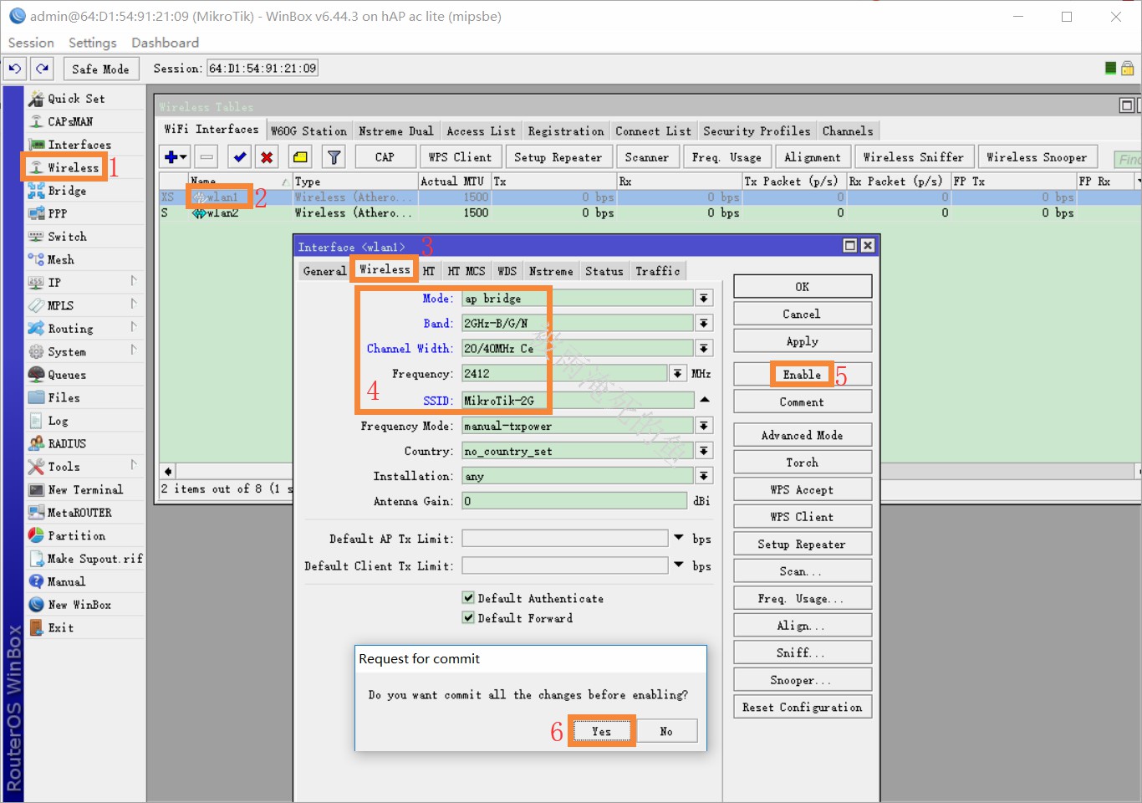Screen dimensions: 1142x803
Task: Expand the Mode dropdown arrow
Action: click(x=704, y=299)
